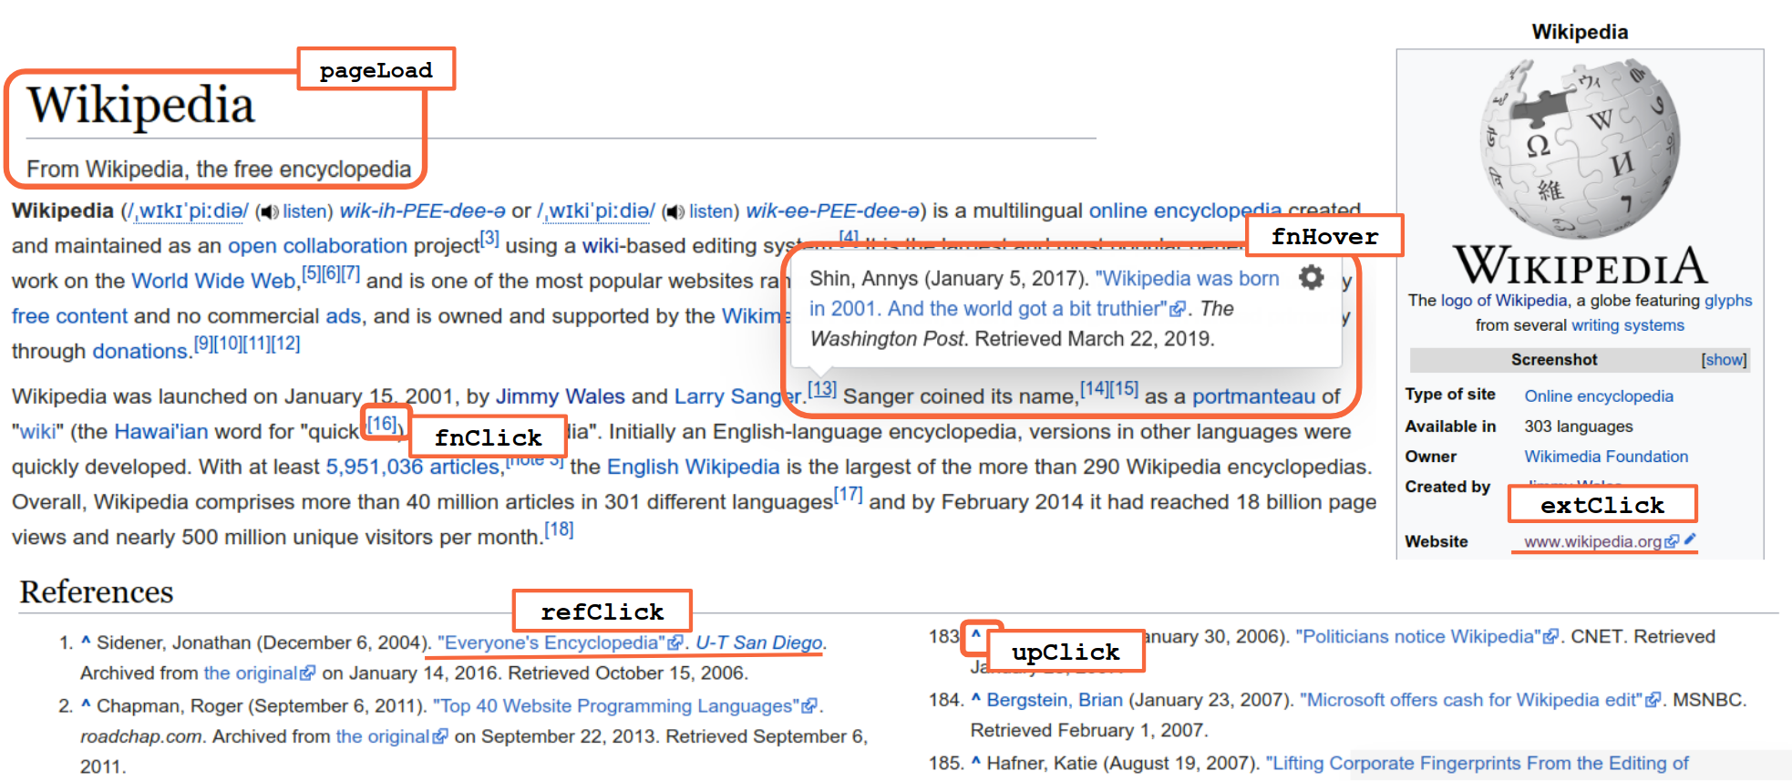Open "Online encyclopedia" link in infobox
The image size is (1792, 781).
click(1599, 396)
